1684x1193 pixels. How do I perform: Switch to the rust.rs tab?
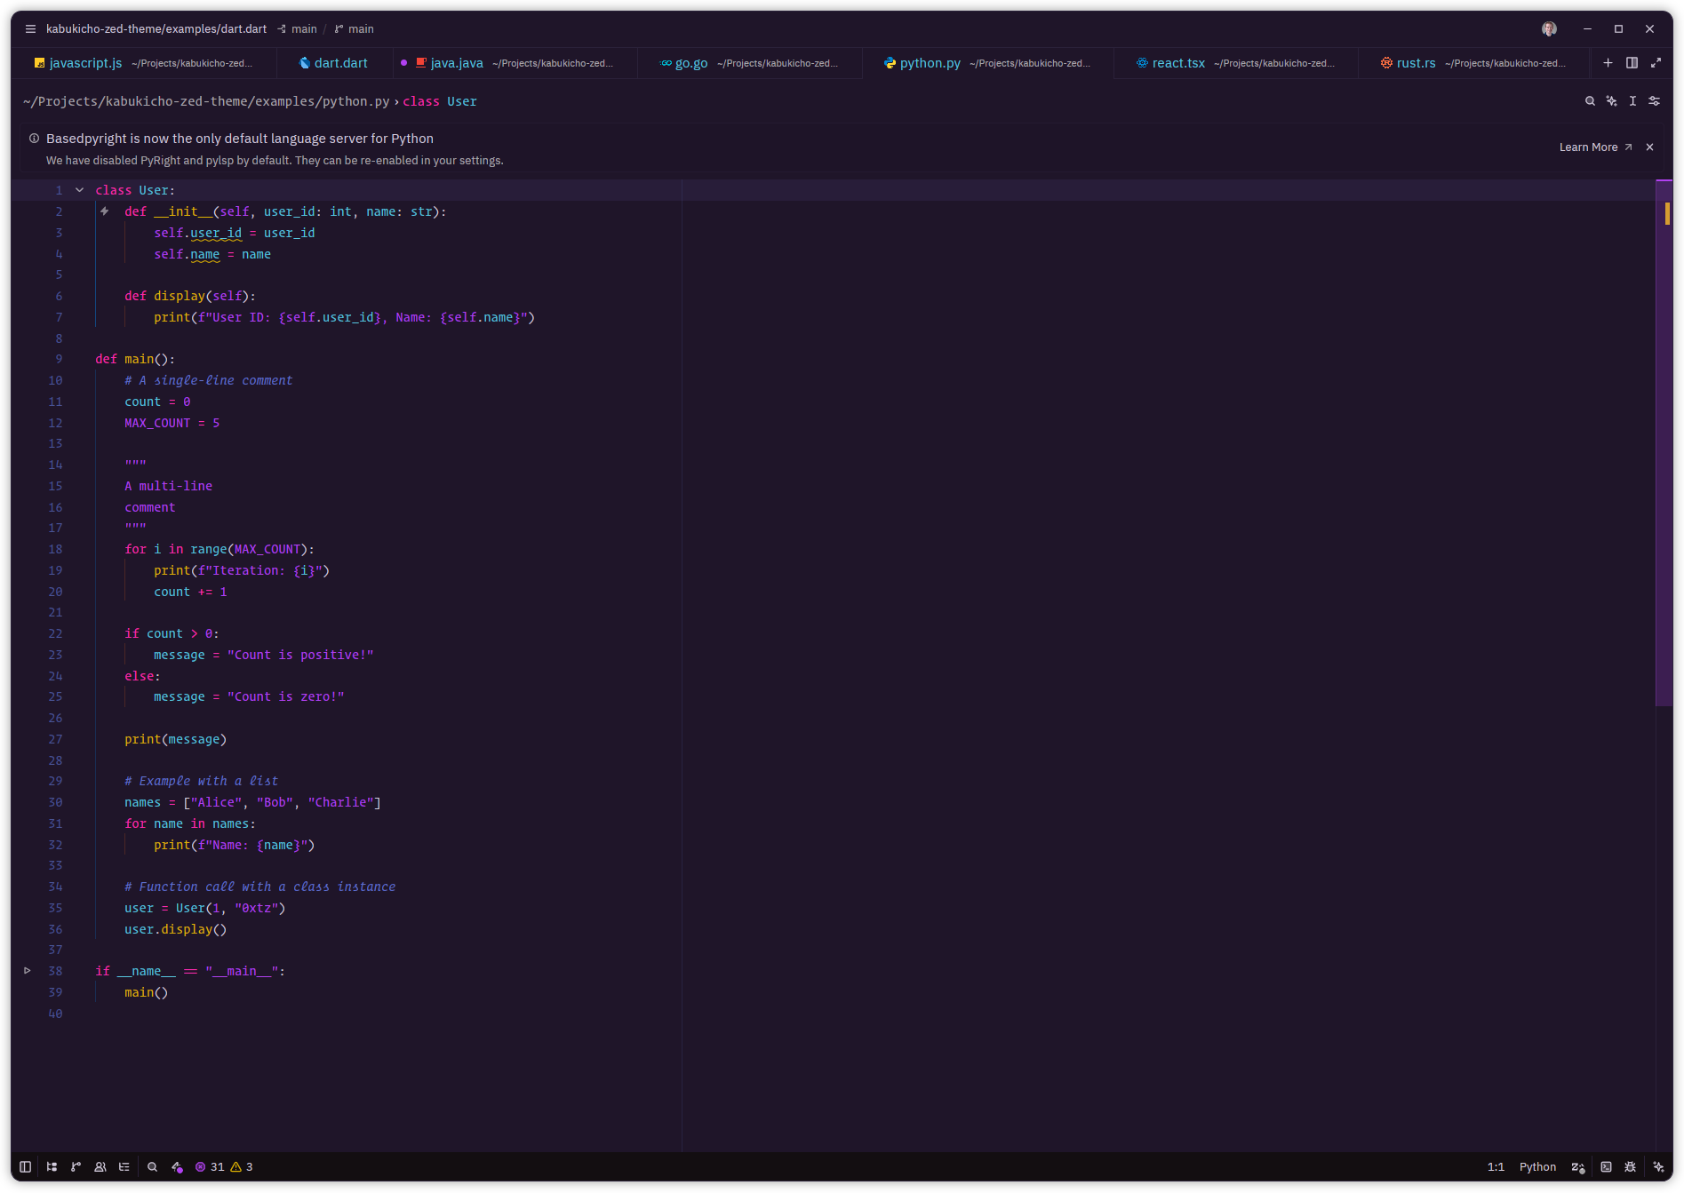click(1473, 63)
